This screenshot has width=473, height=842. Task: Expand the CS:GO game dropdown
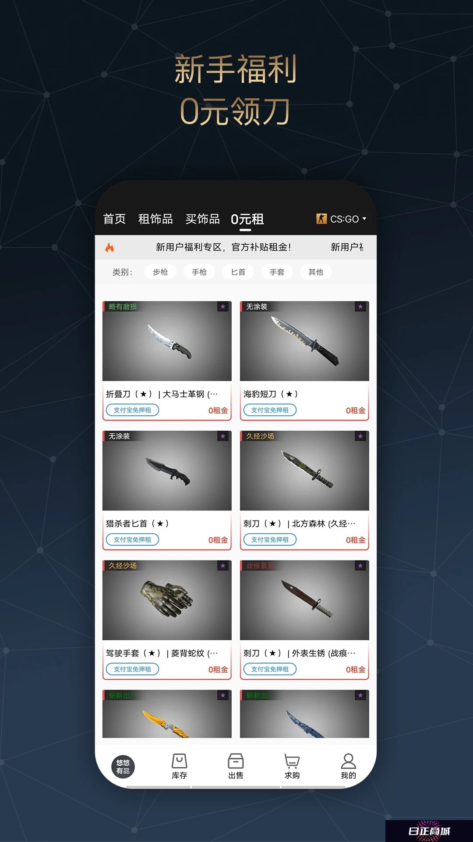341,219
